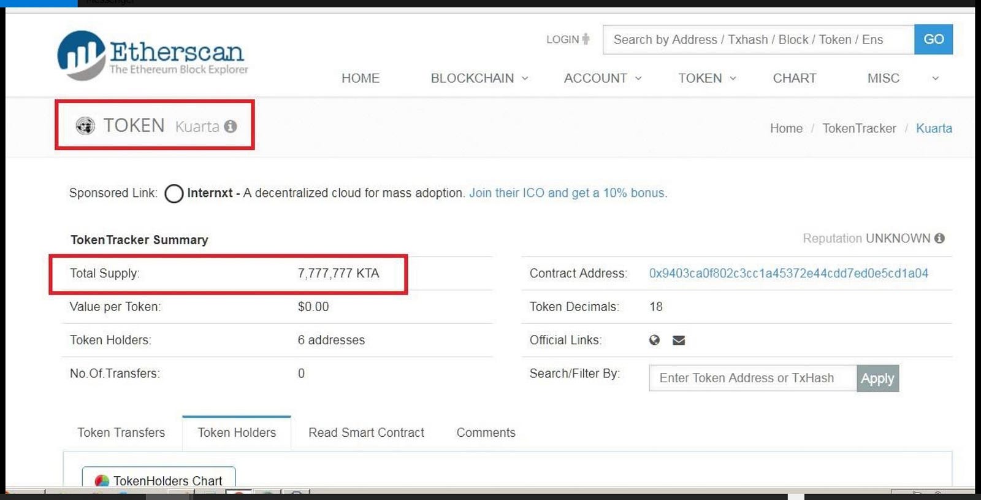
Task: Click the 'TokenTracker Summary' heading
Action: pos(139,239)
